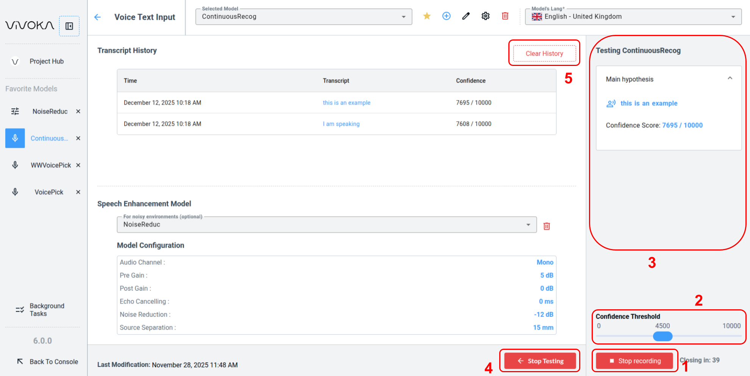Viewport: 750px width, 376px height.
Task: Click the blue plus add model icon
Action: (x=447, y=16)
